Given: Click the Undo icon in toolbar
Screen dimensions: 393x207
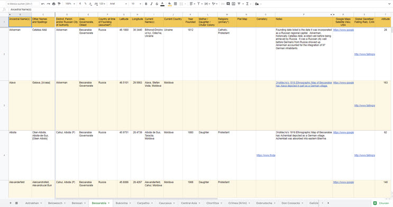Looking at the screenshot, I should coord(43,4).
